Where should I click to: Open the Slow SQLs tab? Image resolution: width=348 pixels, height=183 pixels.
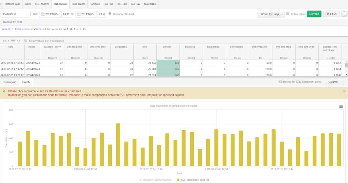pyautogui.click(x=150, y=4)
